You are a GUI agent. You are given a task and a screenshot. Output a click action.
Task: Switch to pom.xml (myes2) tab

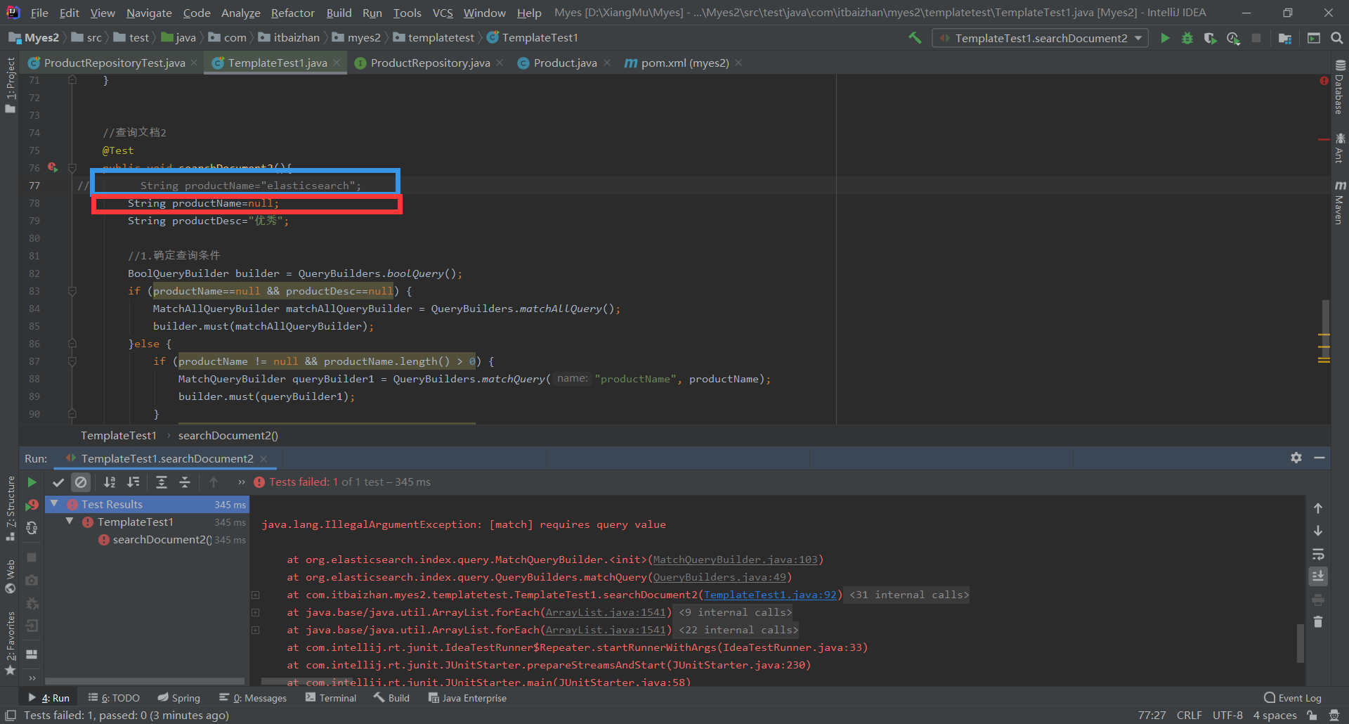(x=684, y=63)
